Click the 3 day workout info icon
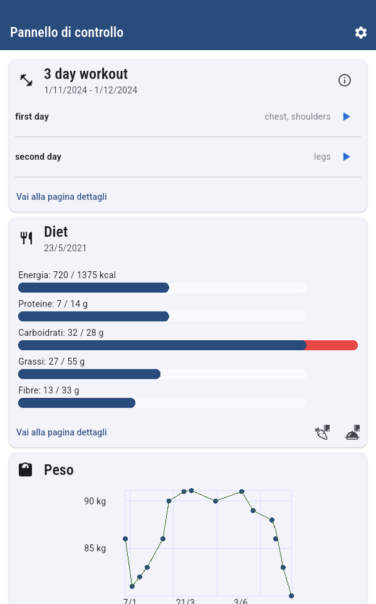This screenshot has height=604, width=376. [345, 80]
